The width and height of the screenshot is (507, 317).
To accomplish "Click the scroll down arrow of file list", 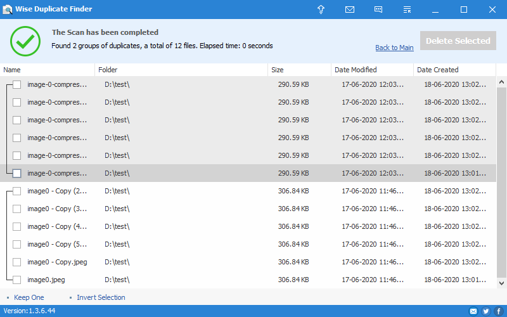I will 501,283.
